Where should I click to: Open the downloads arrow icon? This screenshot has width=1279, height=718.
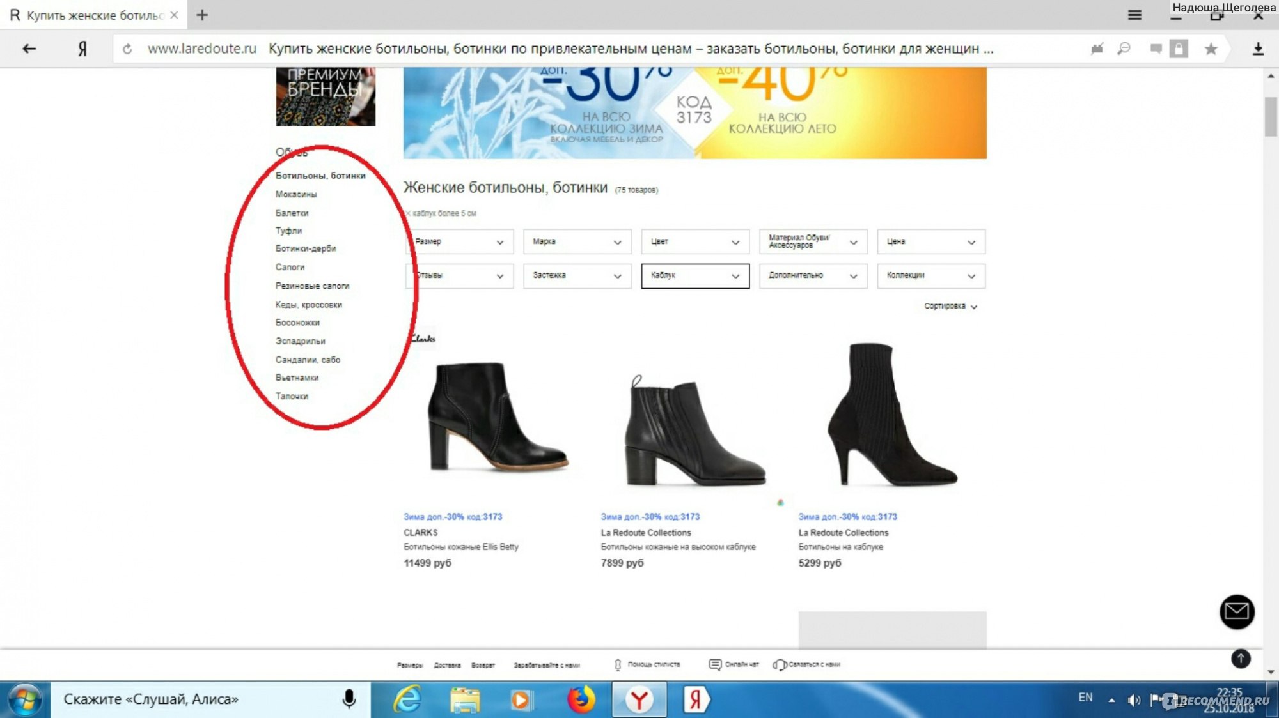click(1258, 49)
